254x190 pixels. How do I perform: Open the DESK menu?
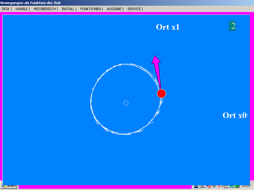coord(5,9)
